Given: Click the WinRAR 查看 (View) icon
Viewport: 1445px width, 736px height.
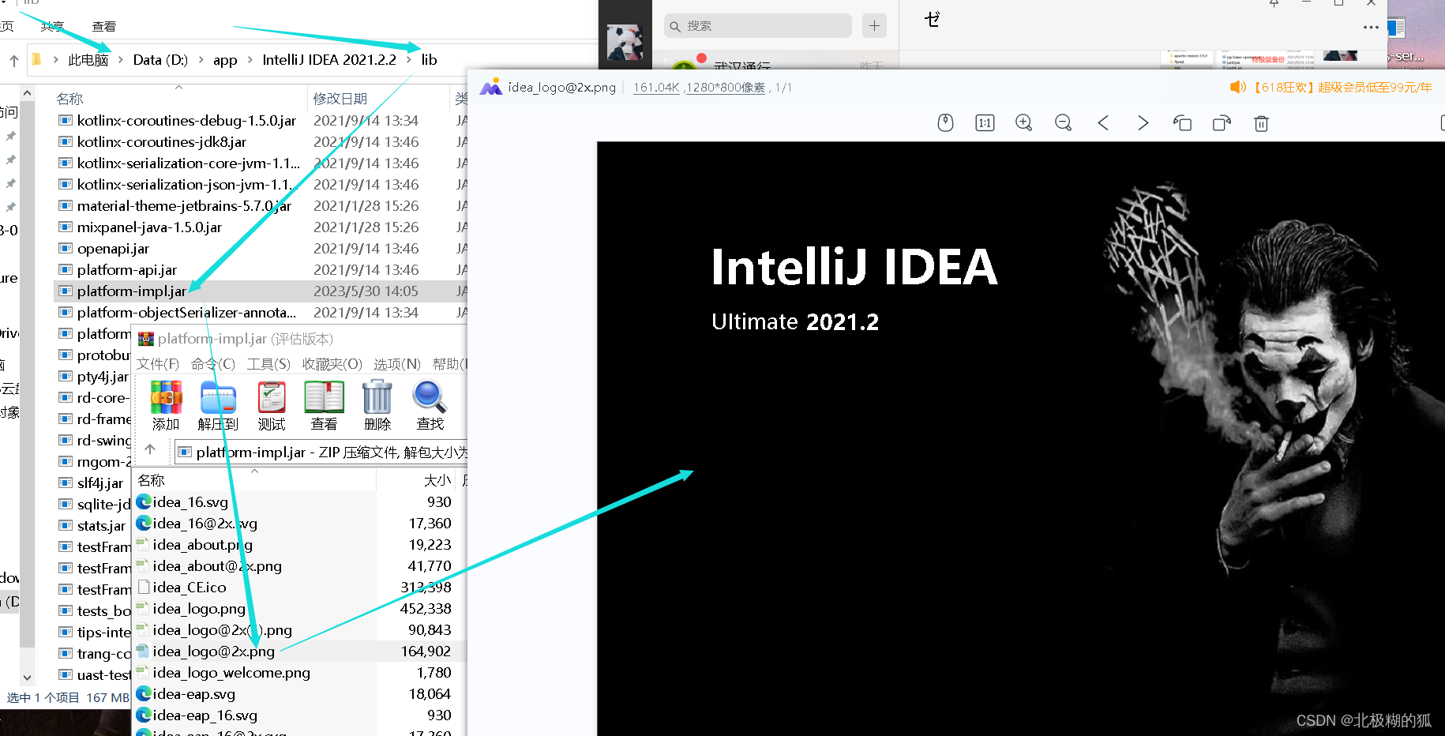Looking at the screenshot, I should click(324, 406).
